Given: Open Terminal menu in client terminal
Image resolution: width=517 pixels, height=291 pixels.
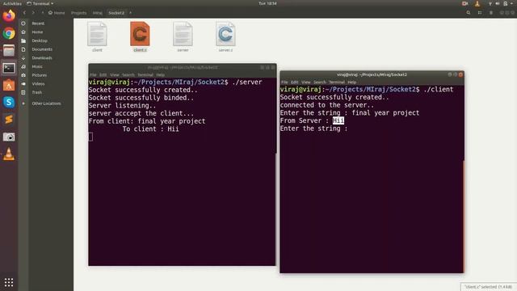Looking at the screenshot, I should [x=337, y=82].
